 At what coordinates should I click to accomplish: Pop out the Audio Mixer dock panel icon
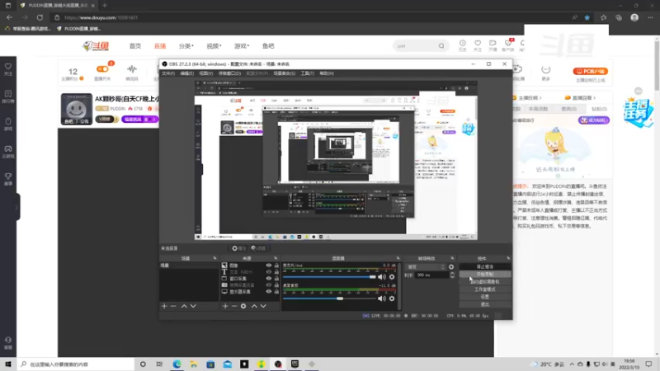(398, 258)
